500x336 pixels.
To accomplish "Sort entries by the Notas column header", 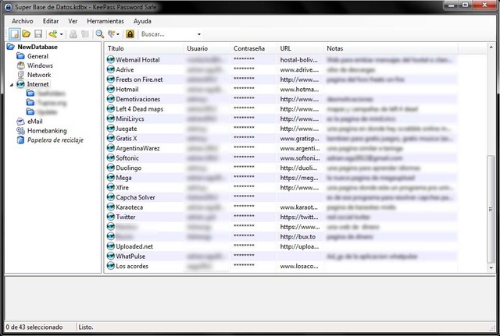I will point(391,48).
